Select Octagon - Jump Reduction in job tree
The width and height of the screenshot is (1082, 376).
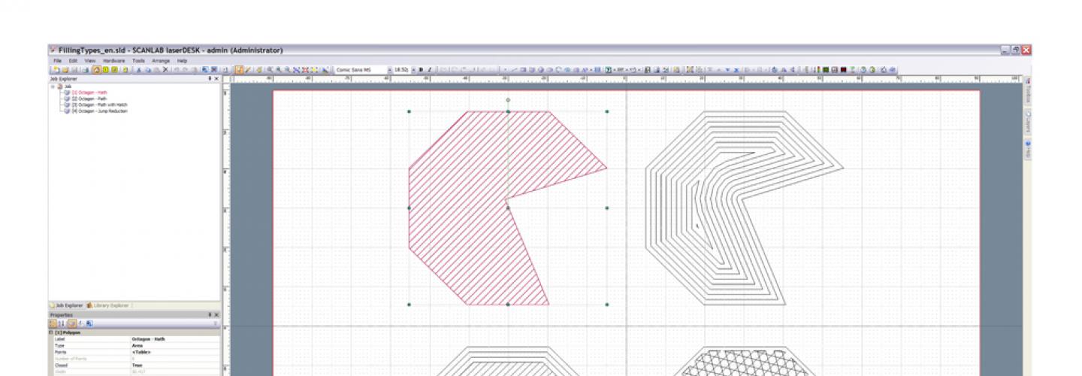pos(102,111)
